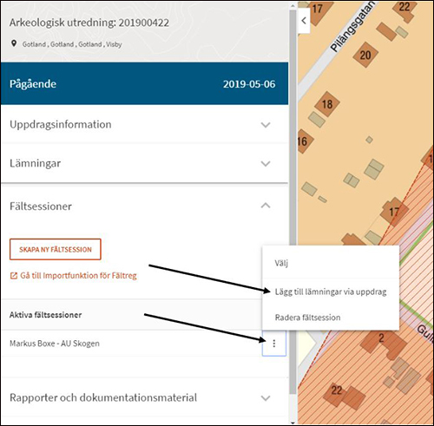Screen dimensions: 434x426
Task: Click the date 2019-05-06
Action: coord(249,84)
